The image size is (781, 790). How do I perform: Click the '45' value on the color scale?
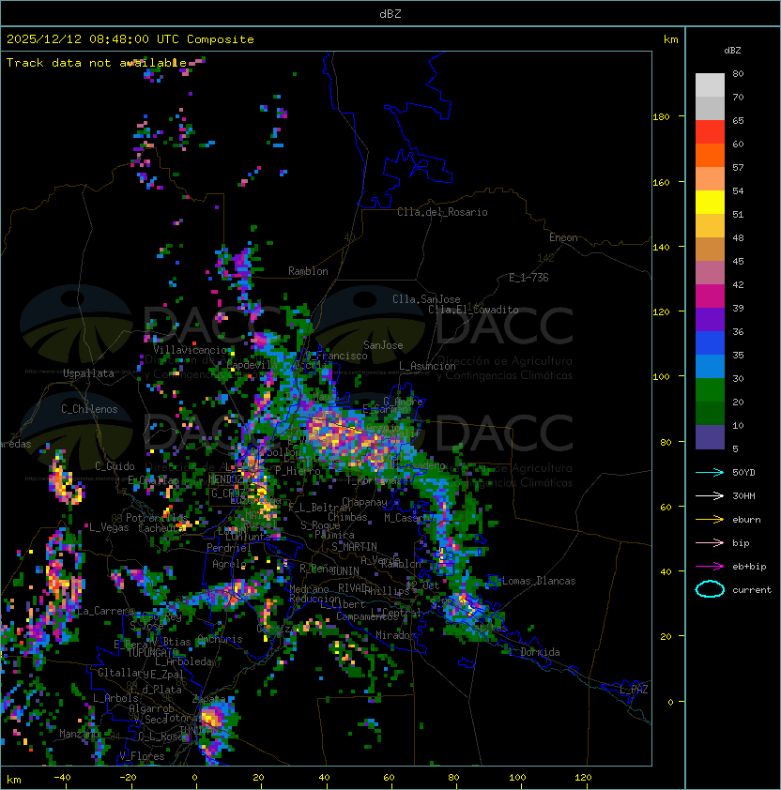click(x=738, y=261)
